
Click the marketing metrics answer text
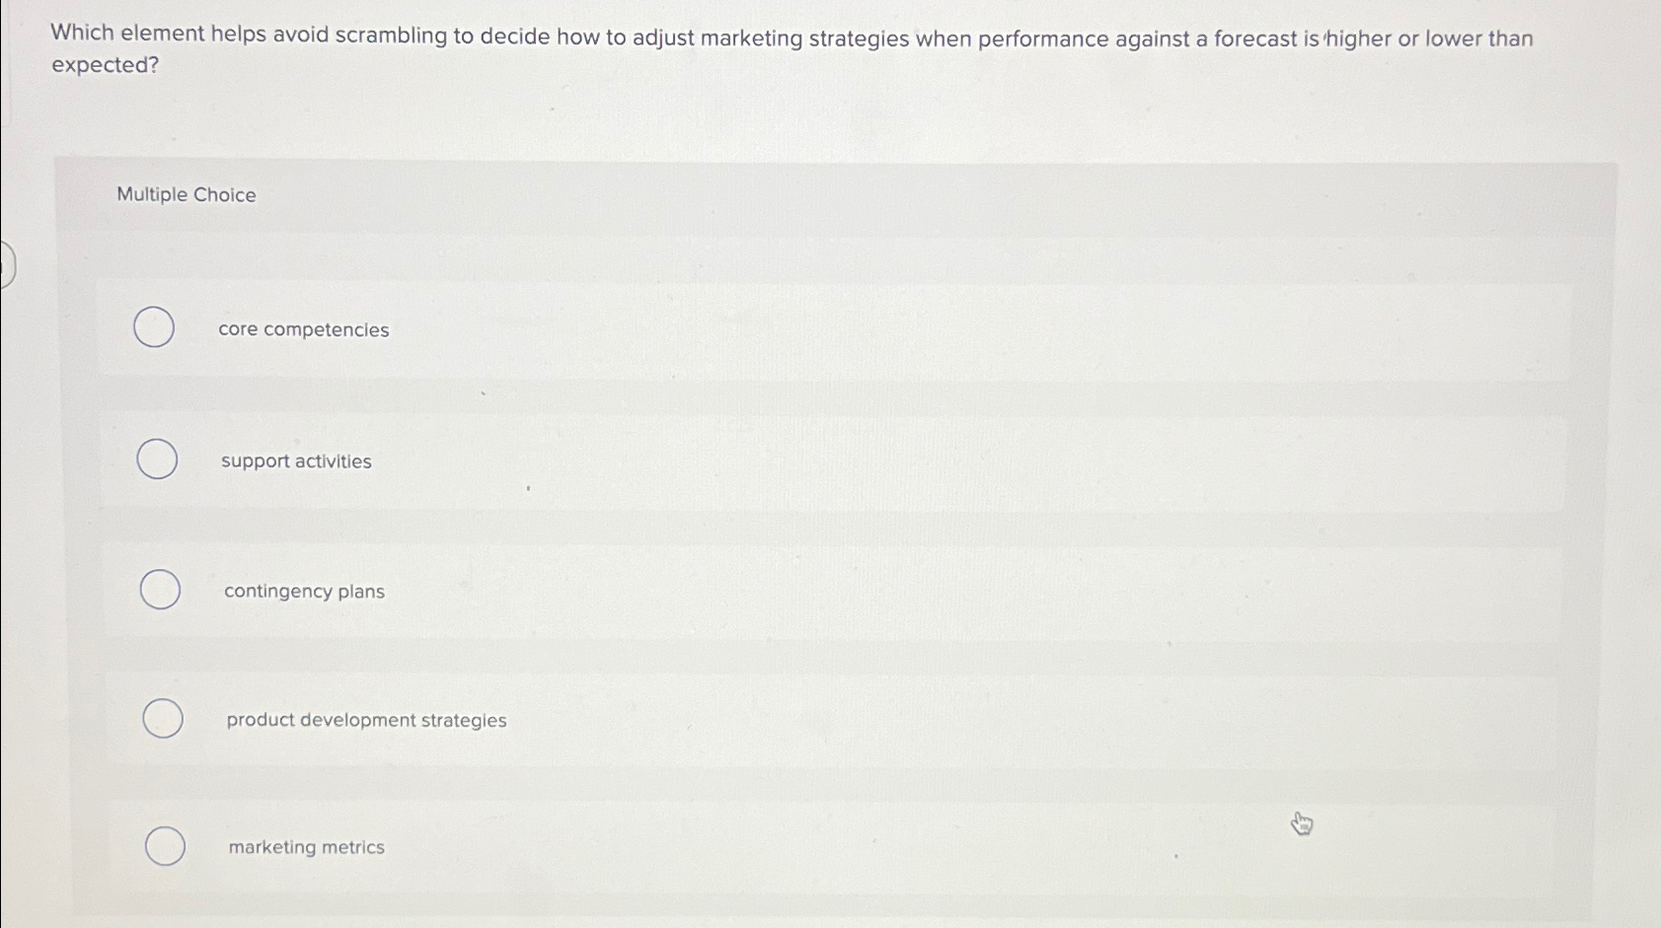(305, 847)
